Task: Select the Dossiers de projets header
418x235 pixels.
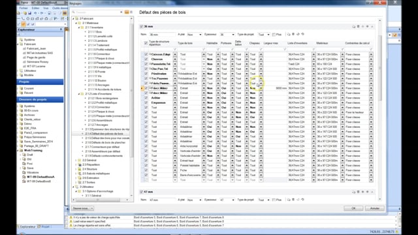Action: (x=40, y=99)
